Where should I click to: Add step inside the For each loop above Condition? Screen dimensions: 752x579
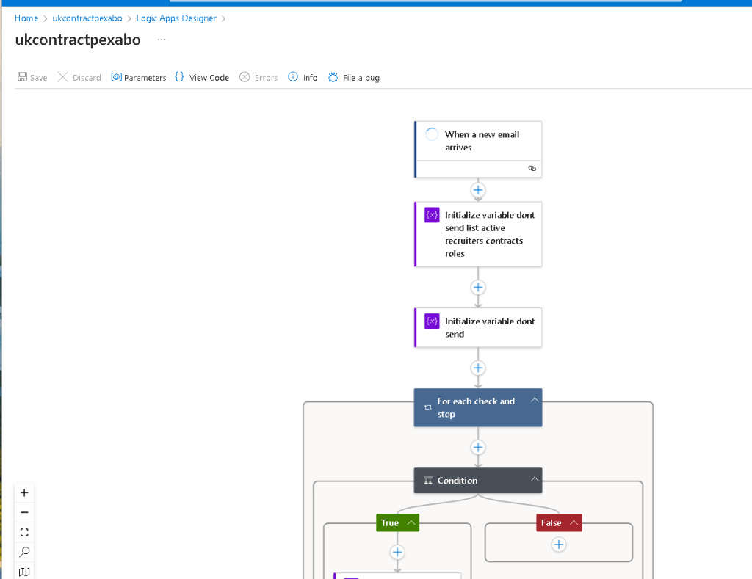(478, 447)
